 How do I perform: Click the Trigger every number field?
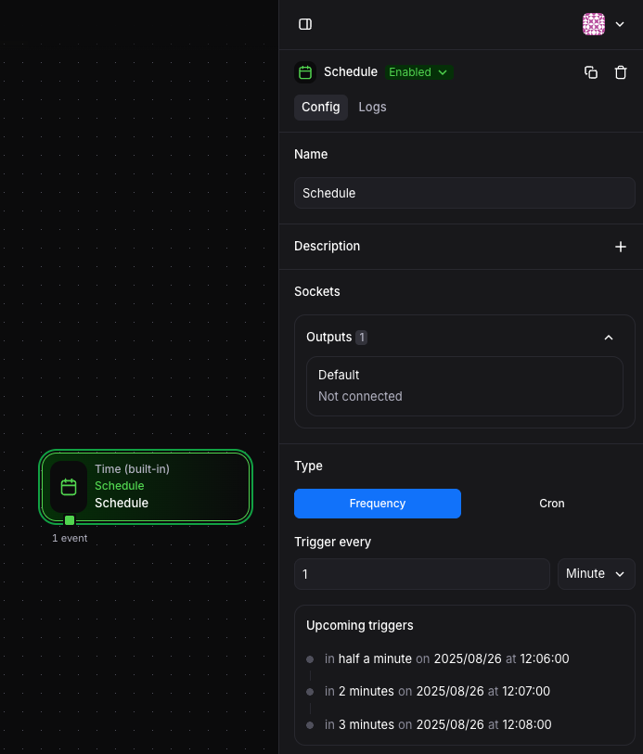pyautogui.click(x=421, y=574)
